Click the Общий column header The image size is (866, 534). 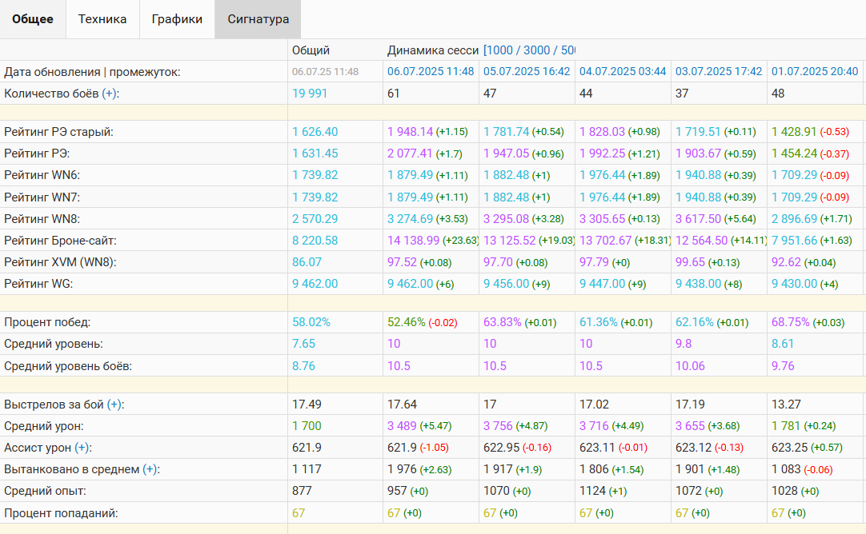click(311, 50)
